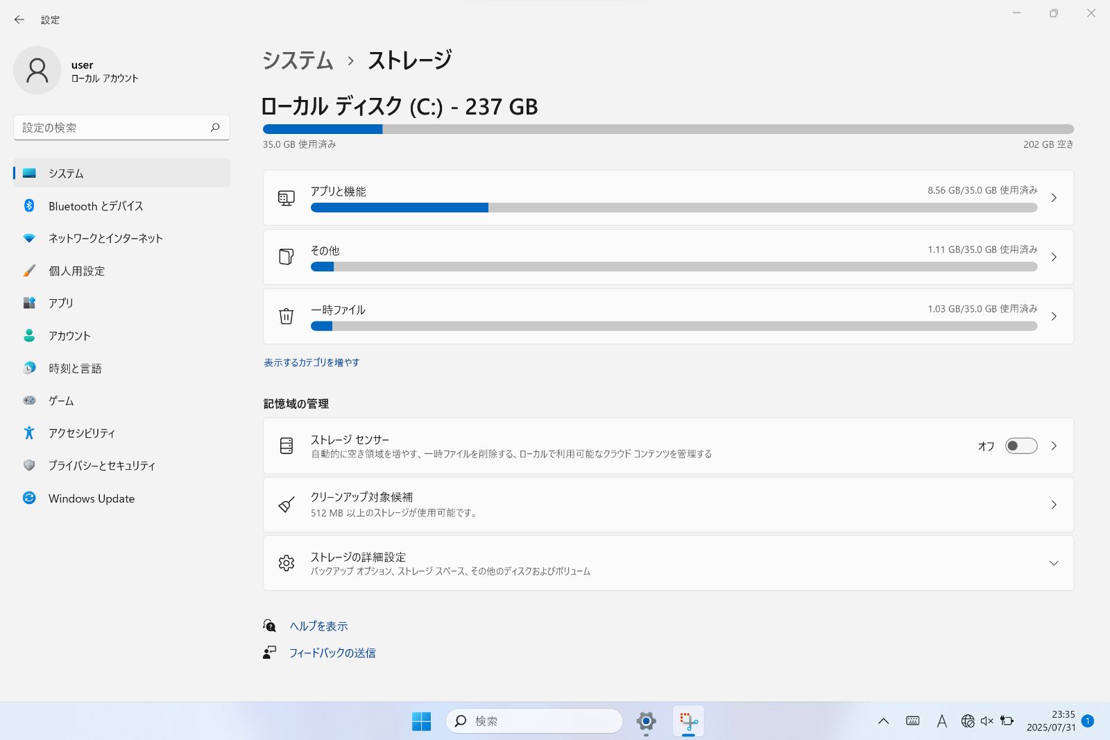Image resolution: width=1110 pixels, height=740 pixels.
Task: Open the Settings gear on the taskbar
Action: tap(646, 721)
